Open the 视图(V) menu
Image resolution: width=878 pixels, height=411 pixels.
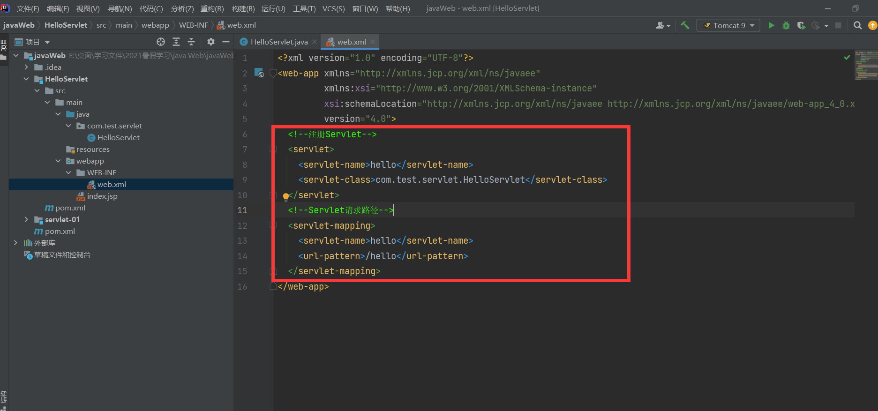(88, 8)
